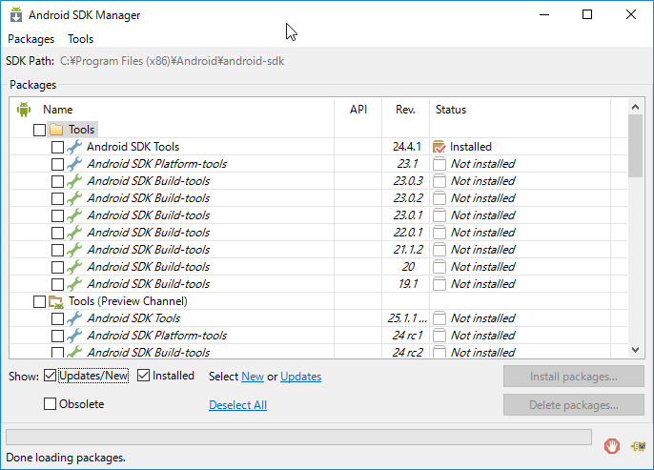Screen dimensions: 654x470
Task: Check the Build-tools 23.0.3 checkbox
Action: point(57,181)
